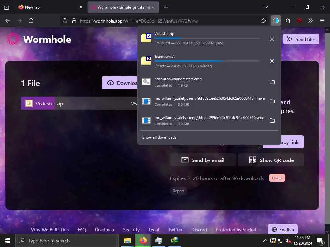330x247 pixels.
Task: Open Protected by Socket link
Action: 236,230
